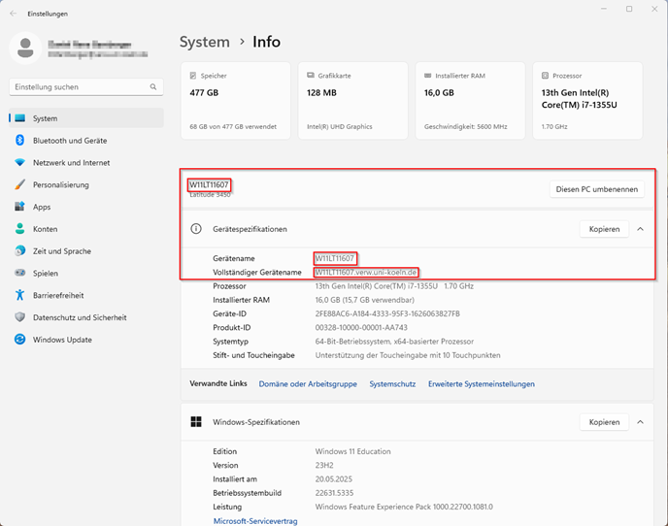Viewport: 668px width, 526px height.
Task: Open Domäne oder Arbeitsgruppe link
Action: click(x=308, y=383)
